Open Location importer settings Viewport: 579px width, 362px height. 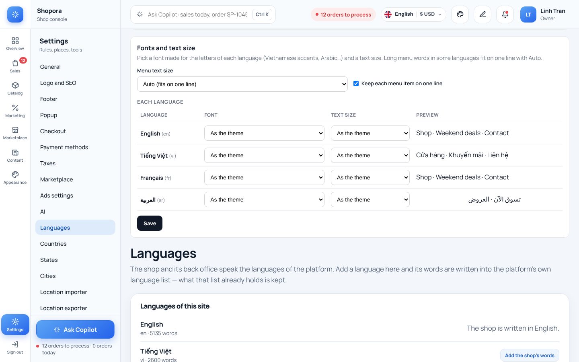(x=75, y=292)
